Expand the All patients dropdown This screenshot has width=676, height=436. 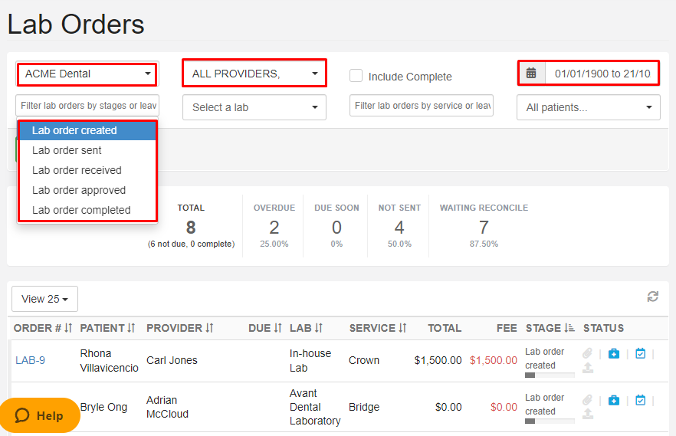(588, 108)
